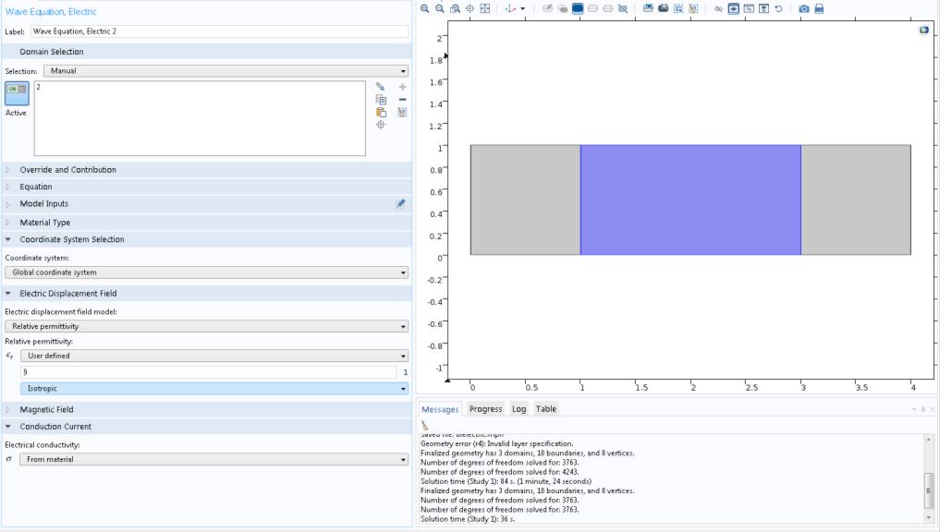Screen dimensions: 940x532
Task: Copy the domain selection
Action: coord(381,100)
